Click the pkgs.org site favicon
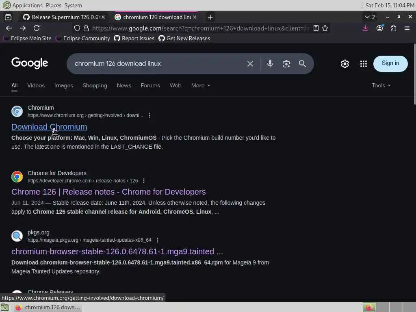Image resolution: width=416 pixels, height=312 pixels. click(x=17, y=236)
